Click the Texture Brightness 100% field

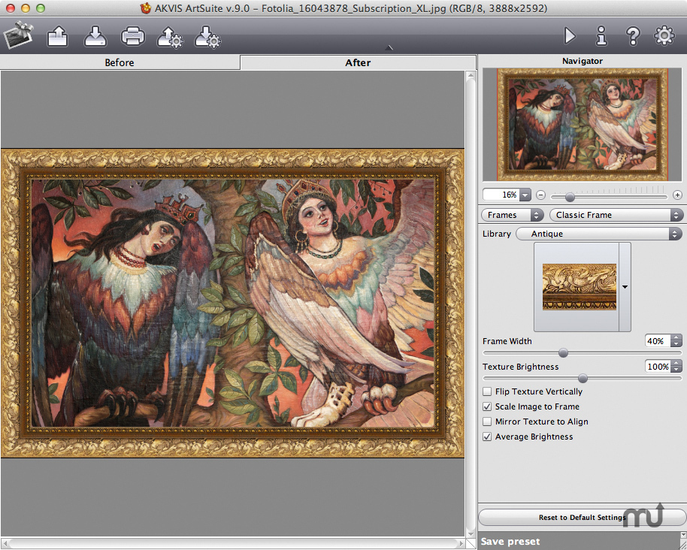tap(658, 367)
